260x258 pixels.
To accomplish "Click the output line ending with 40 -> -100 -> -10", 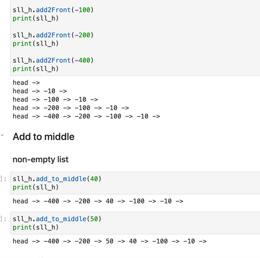I will click(98, 201).
